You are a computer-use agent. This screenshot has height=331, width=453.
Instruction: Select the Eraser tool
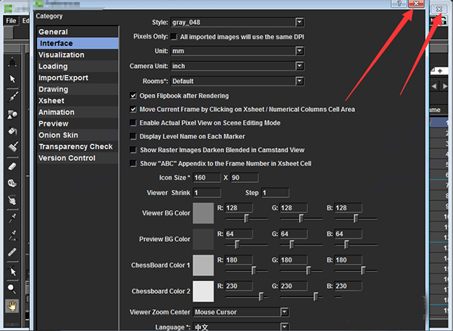[13, 165]
